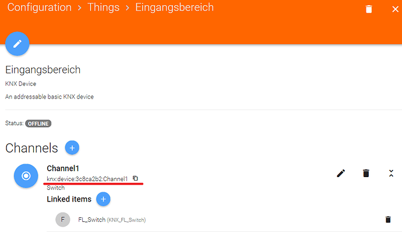Open the FL_Switch linked item

coord(92,220)
